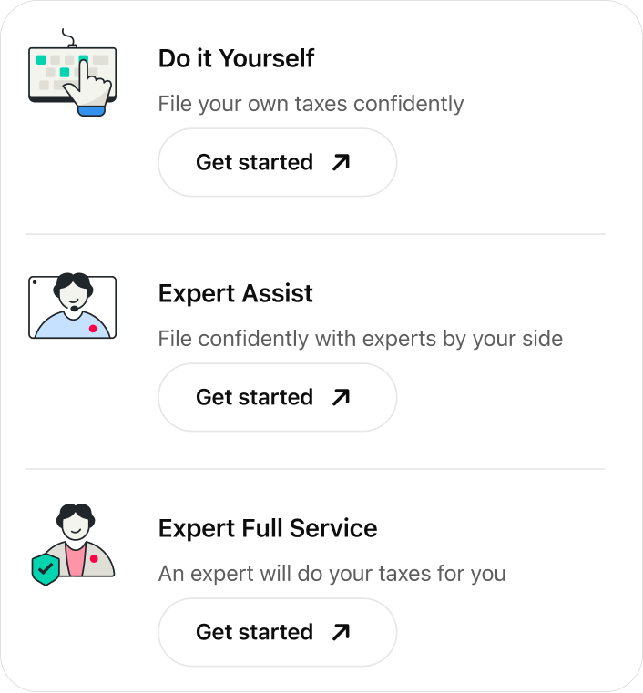Click "An expert will do your taxes for you"
Screen dimensions: 643x693
click(x=332, y=574)
